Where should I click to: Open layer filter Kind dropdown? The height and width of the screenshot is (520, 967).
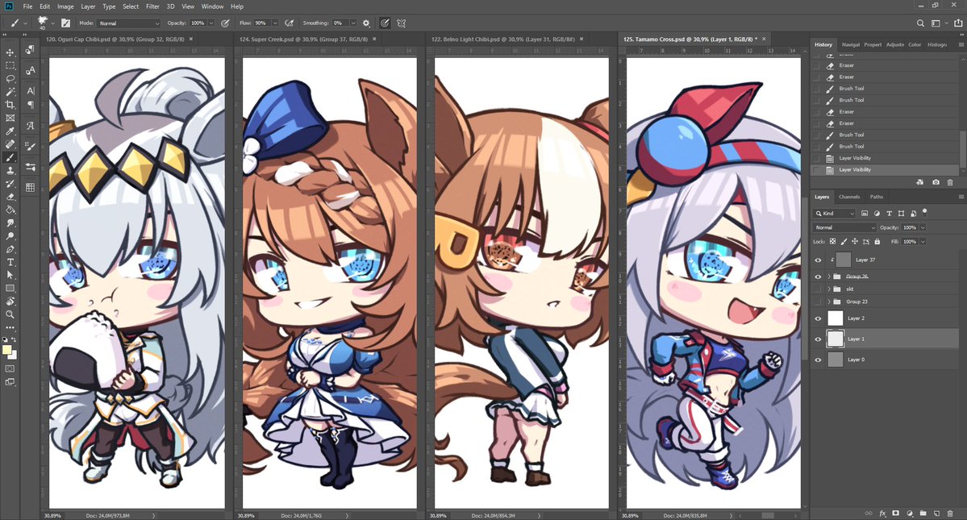835,213
